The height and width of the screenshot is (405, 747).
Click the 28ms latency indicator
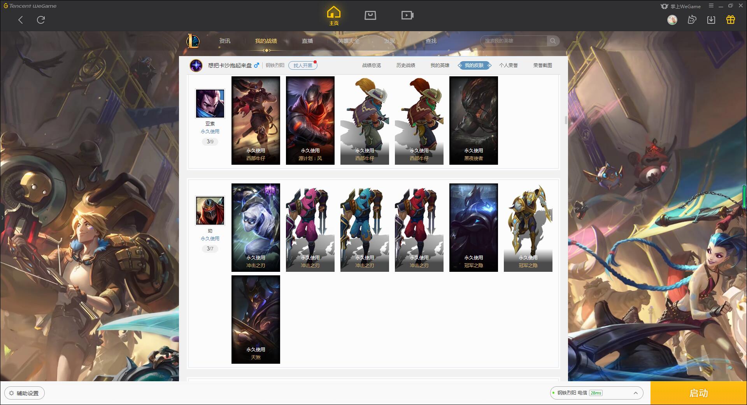(596, 393)
